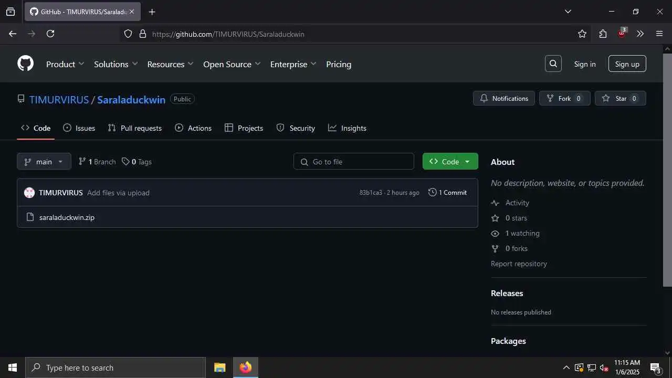Viewport: 672px width, 378px height.
Task: Open the Saraladuckwin repository name link
Action: click(x=131, y=99)
